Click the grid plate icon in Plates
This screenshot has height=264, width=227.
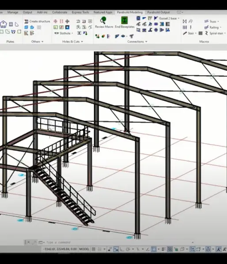point(11,24)
